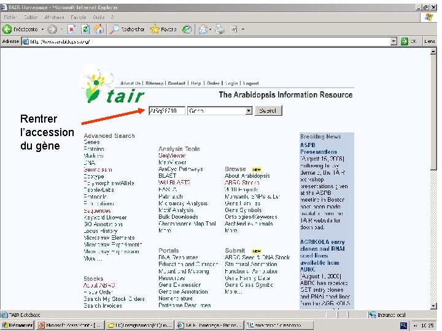Open the ? help menu
This screenshot has width=442, height=331.
coord(112,17)
